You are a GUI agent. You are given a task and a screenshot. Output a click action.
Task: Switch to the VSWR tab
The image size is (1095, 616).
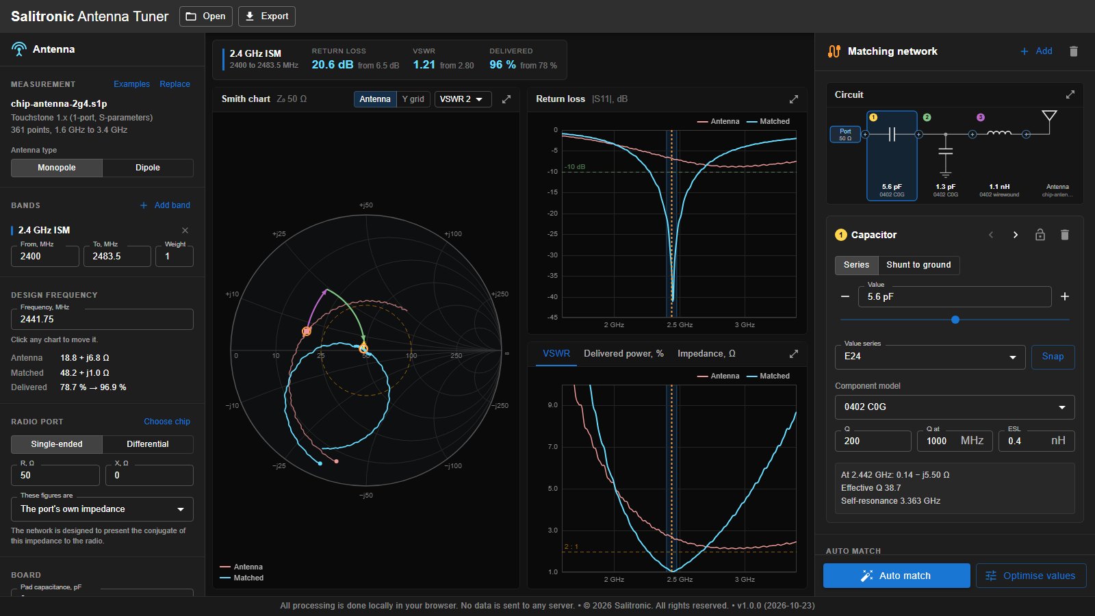[x=556, y=354]
